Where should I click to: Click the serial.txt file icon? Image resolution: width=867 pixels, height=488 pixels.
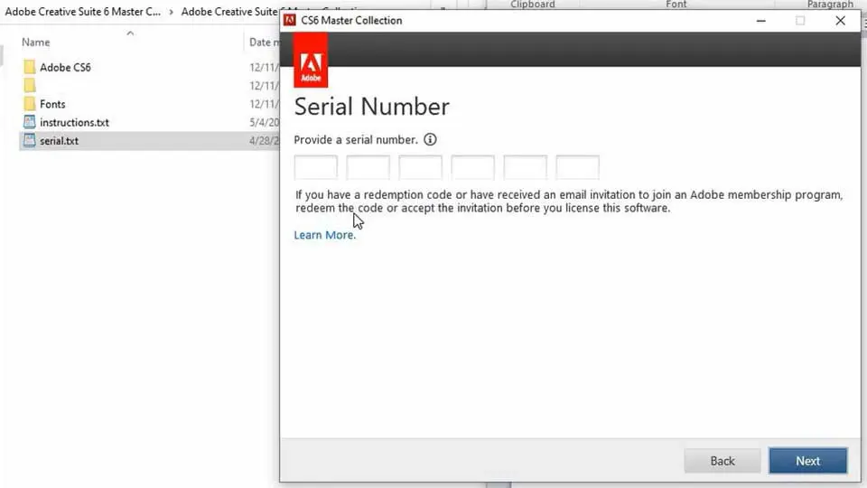pos(29,140)
